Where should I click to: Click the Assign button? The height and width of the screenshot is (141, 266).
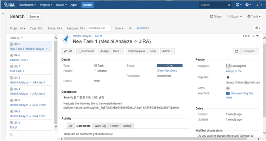[x=105, y=51]
